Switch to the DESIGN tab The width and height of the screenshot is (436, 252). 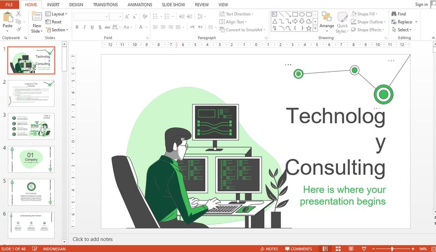pyautogui.click(x=76, y=5)
